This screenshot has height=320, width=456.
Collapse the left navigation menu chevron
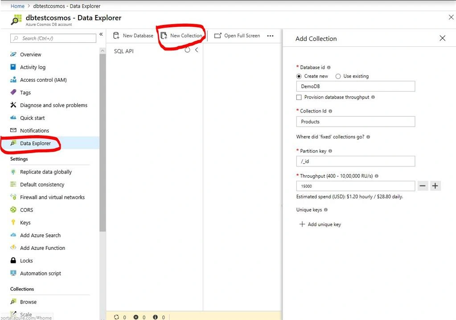101,34
